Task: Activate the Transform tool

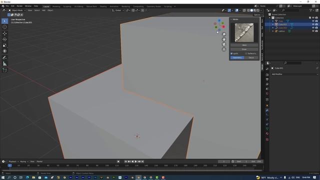Action: (4, 51)
